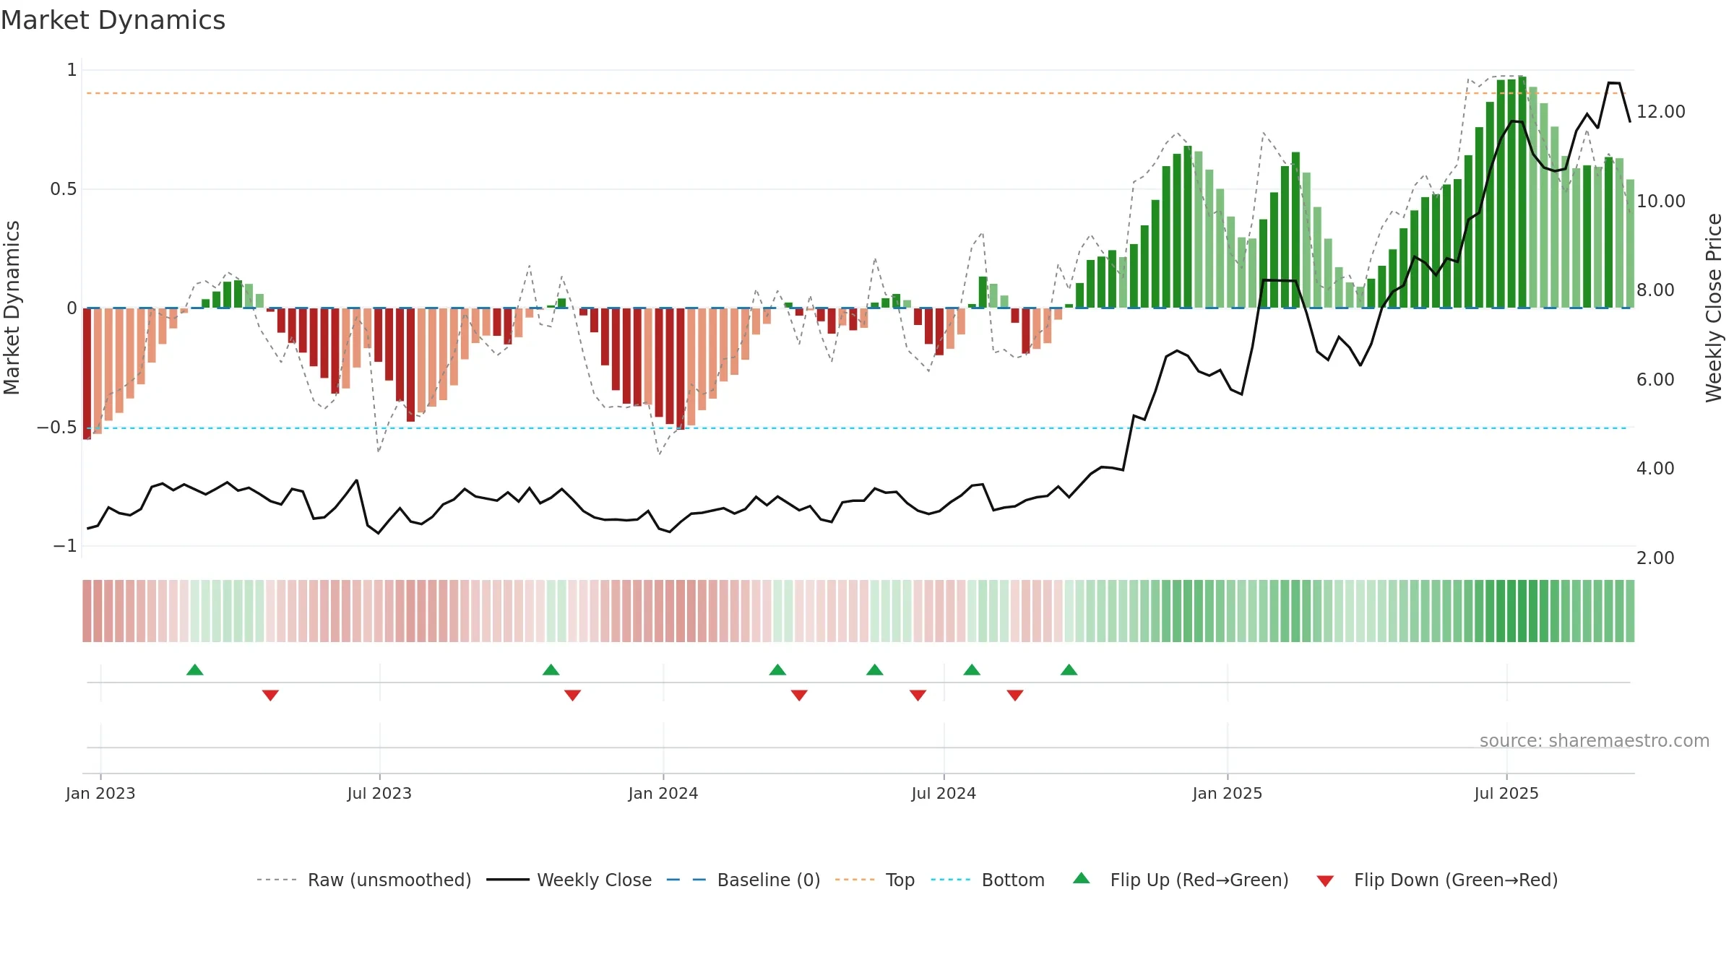
Task: Click the Flip Down marker in April 2023
Action: [270, 695]
